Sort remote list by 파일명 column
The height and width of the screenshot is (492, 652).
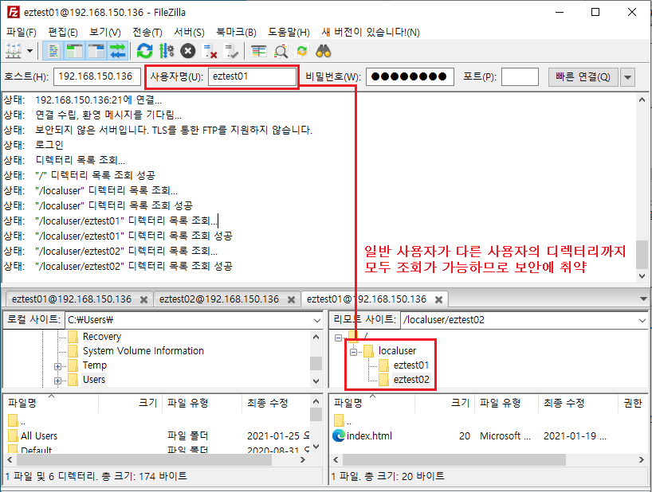(x=372, y=403)
